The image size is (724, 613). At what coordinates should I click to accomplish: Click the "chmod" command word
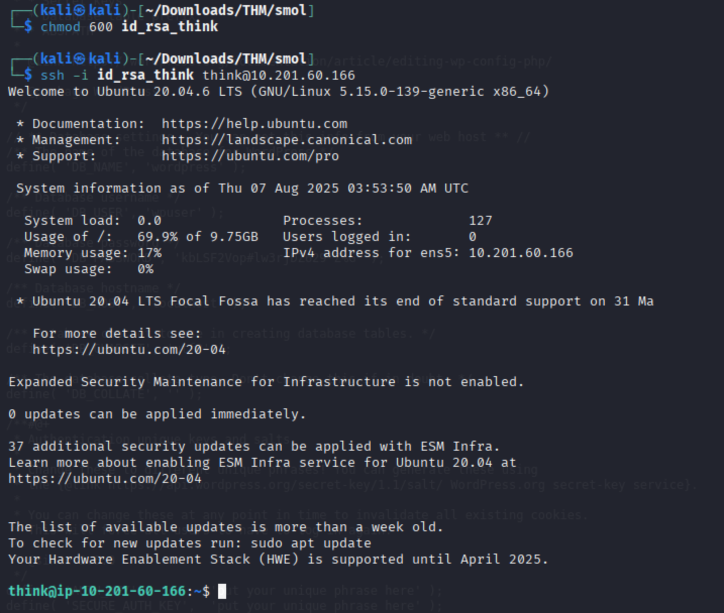(60, 27)
